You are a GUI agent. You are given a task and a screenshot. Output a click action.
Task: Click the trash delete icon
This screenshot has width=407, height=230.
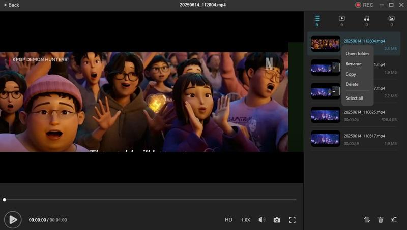[x=380, y=220]
